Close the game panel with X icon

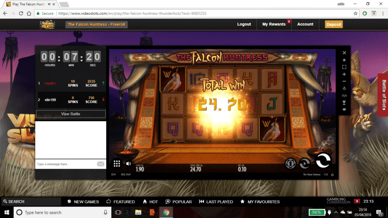click(x=344, y=53)
